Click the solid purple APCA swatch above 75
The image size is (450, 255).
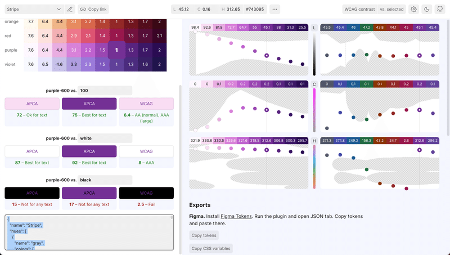pyautogui.click(x=89, y=104)
